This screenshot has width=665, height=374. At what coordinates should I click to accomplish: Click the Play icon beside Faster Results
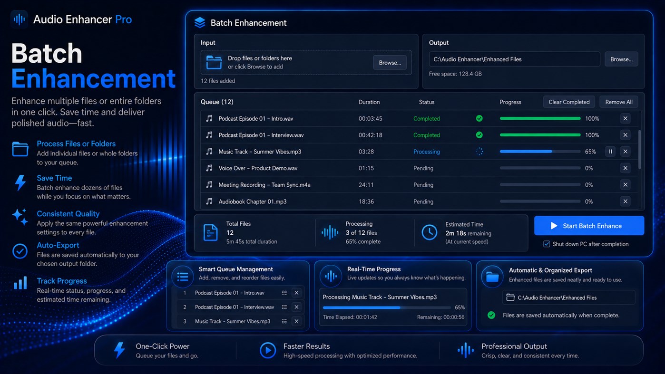point(268,350)
